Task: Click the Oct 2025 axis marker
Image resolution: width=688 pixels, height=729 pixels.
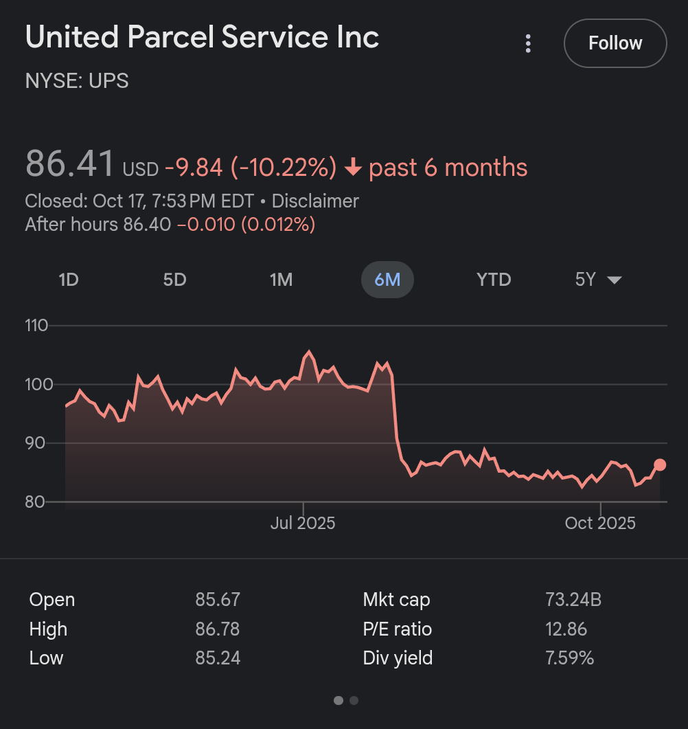Action: click(600, 523)
